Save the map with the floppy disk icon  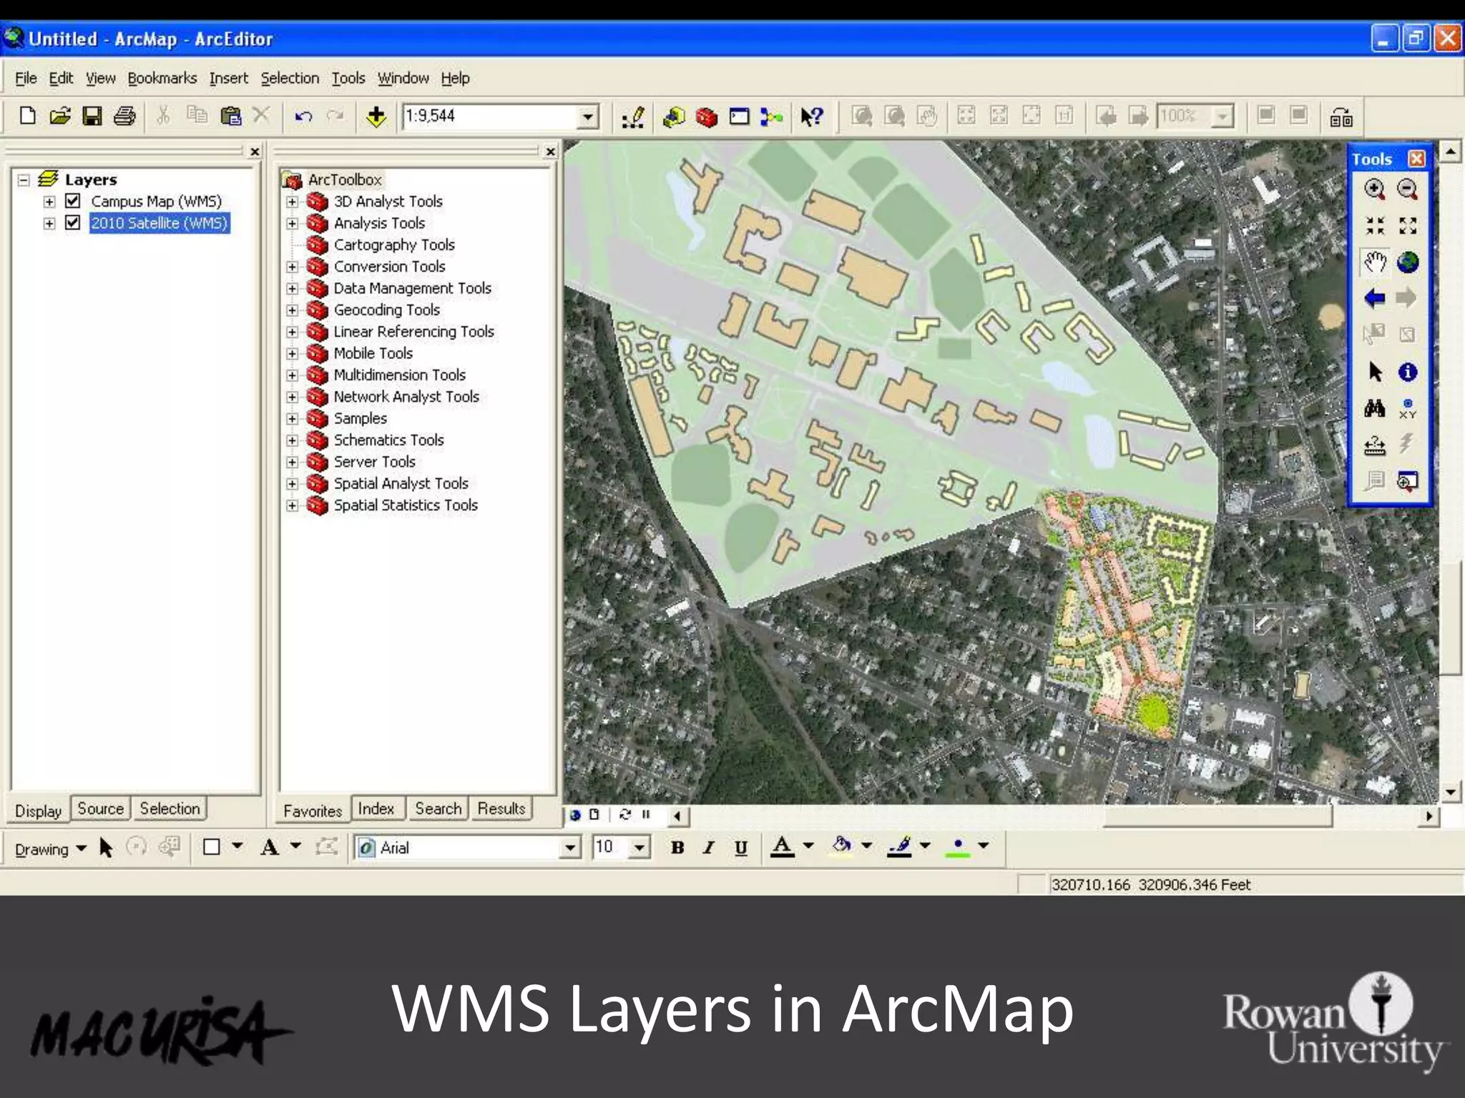tap(92, 116)
